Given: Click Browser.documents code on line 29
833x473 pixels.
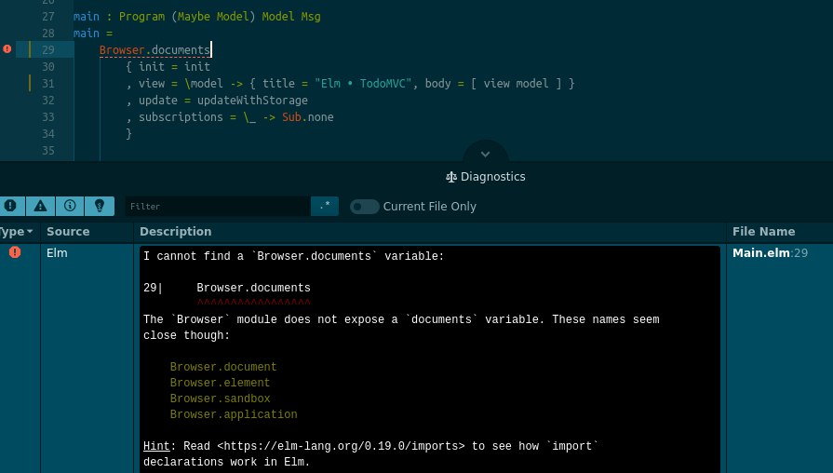Looking at the screenshot, I should (x=155, y=50).
